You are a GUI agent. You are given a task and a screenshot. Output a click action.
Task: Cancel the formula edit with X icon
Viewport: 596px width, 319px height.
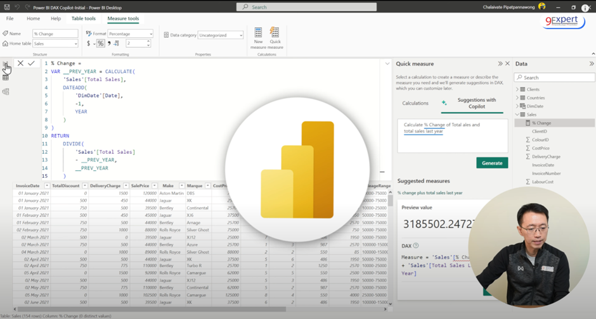(x=20, y=63)
